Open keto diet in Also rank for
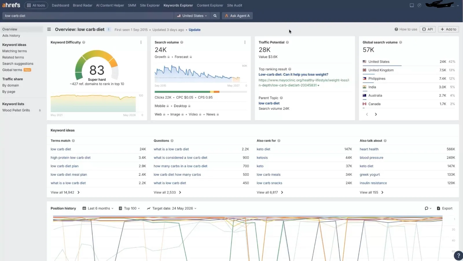 coord(263,149)
